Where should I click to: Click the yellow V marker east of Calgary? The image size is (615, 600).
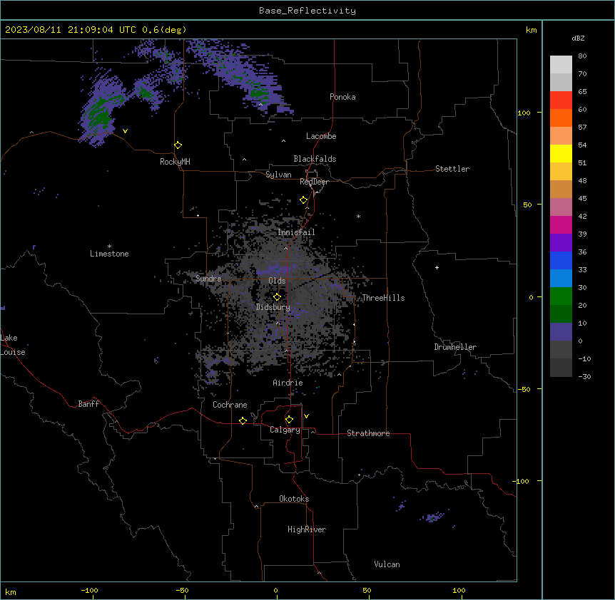tap(306, 416)
